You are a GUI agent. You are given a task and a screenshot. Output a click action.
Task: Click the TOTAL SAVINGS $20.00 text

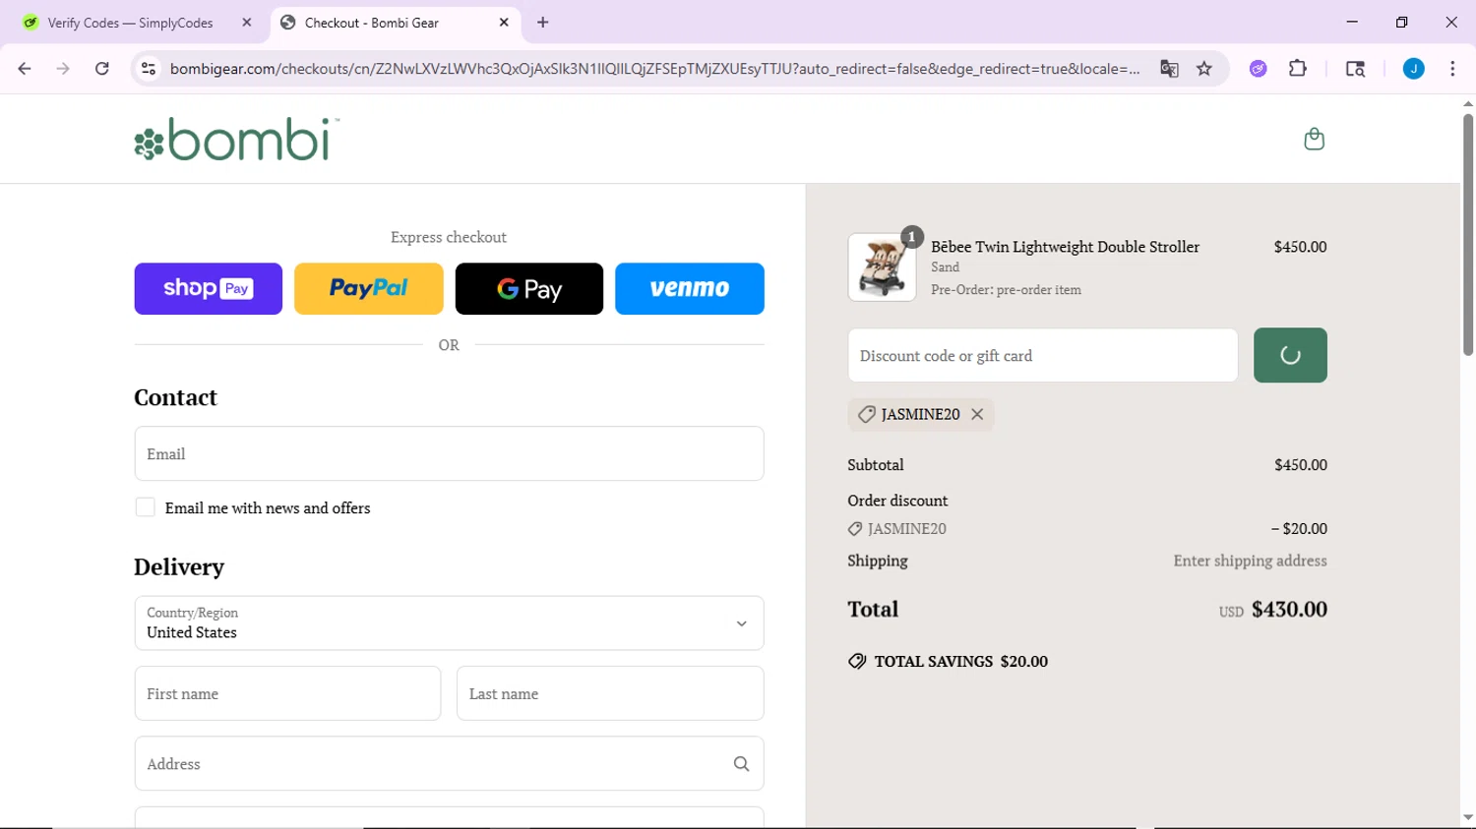tap(960, 662)
